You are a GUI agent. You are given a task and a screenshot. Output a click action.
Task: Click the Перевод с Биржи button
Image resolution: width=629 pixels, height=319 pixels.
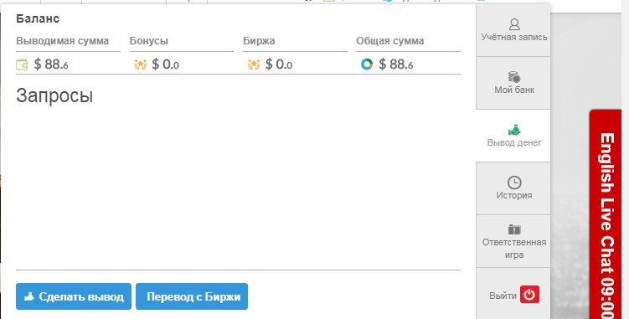[x=192, y=296]
